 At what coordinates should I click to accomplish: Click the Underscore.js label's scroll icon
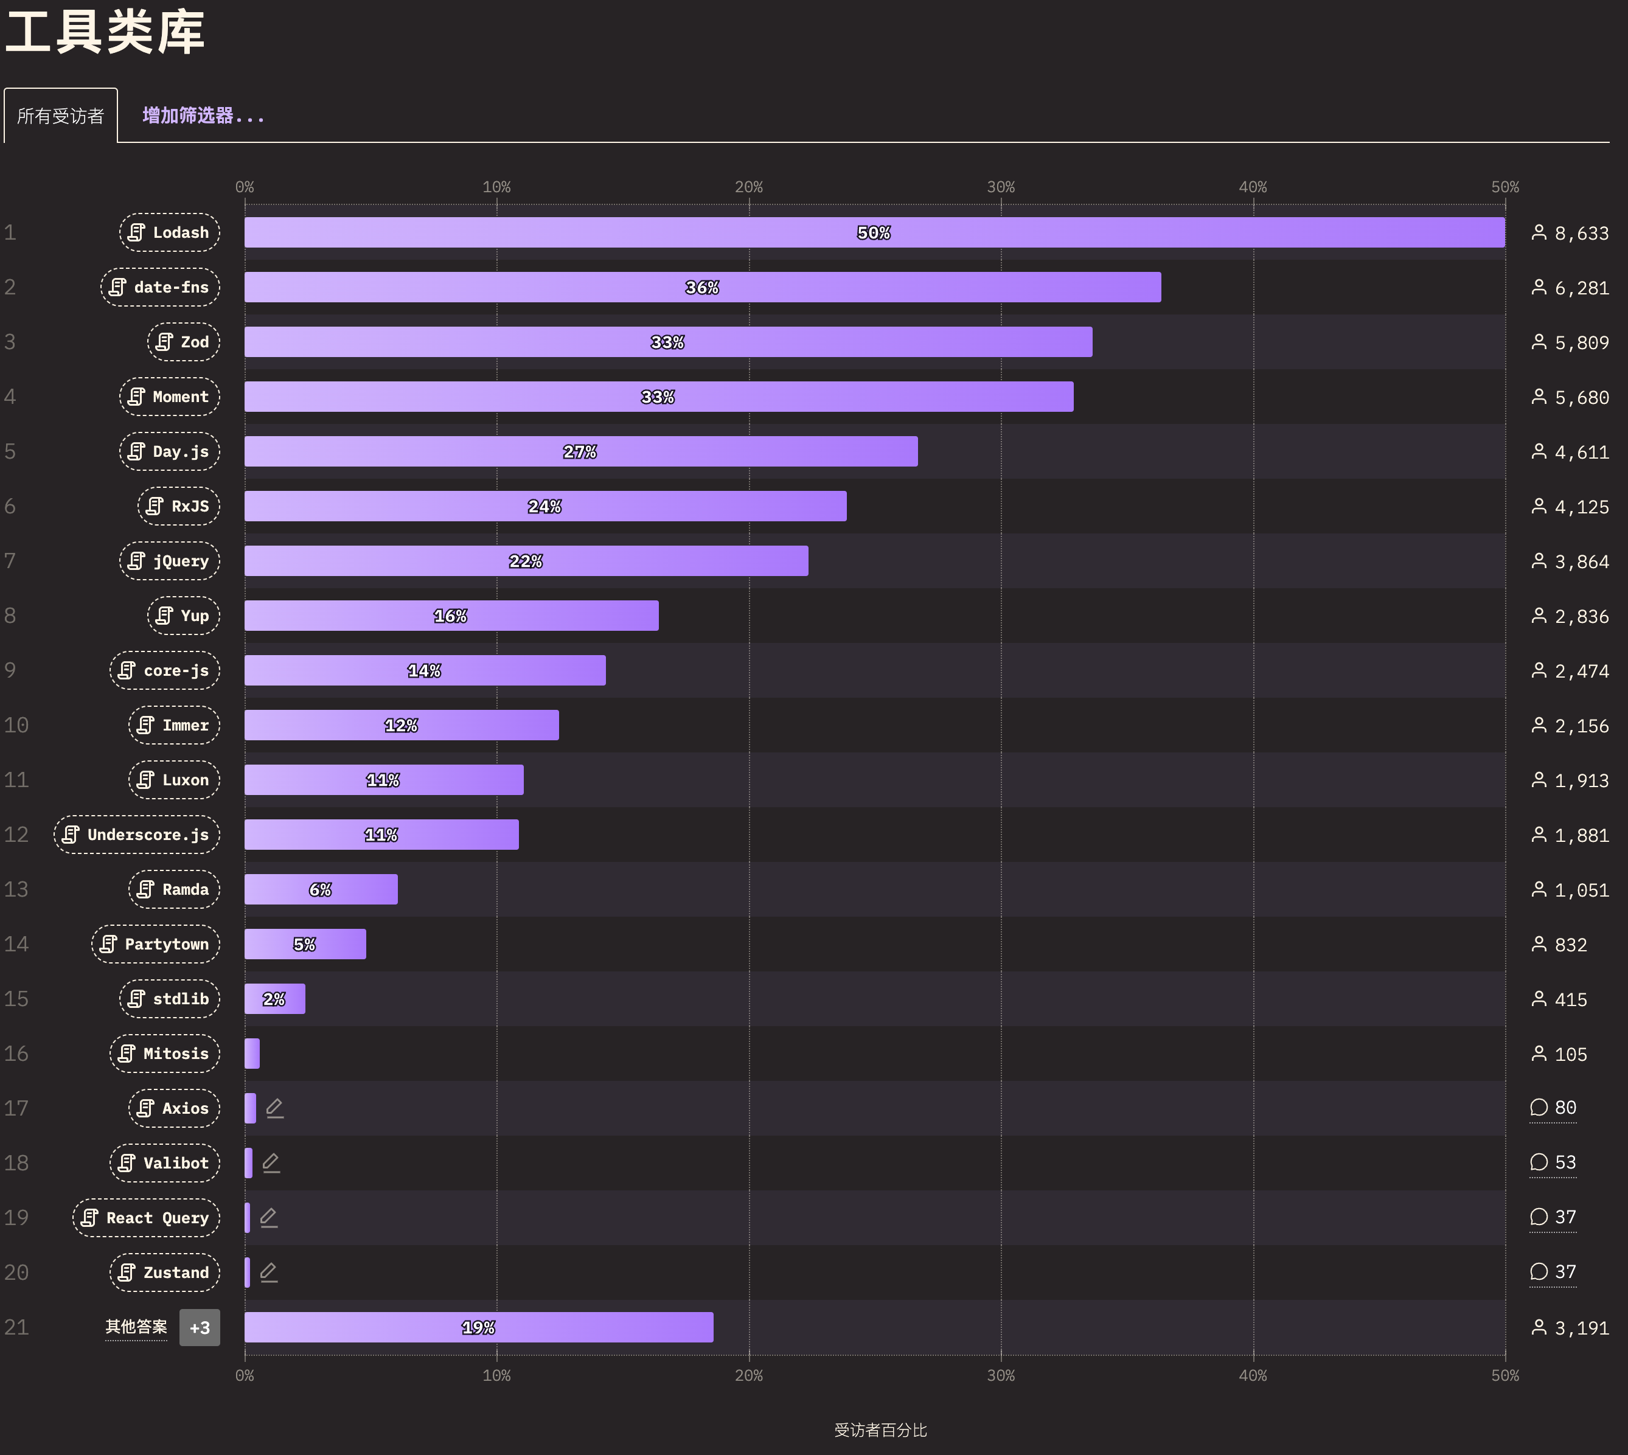[x=71, y=835]
